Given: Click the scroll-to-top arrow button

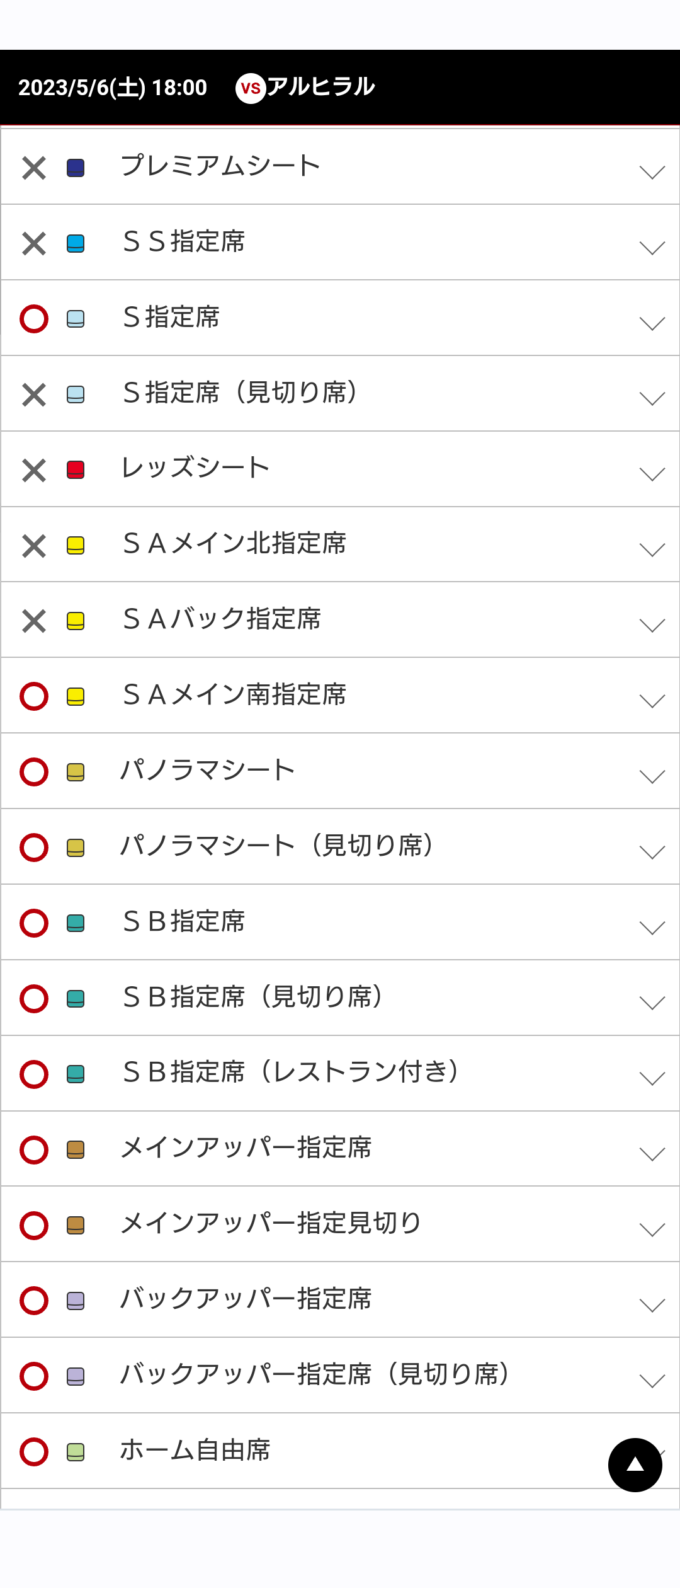Looking at the screenshot, I should (x=635, y=1465).
